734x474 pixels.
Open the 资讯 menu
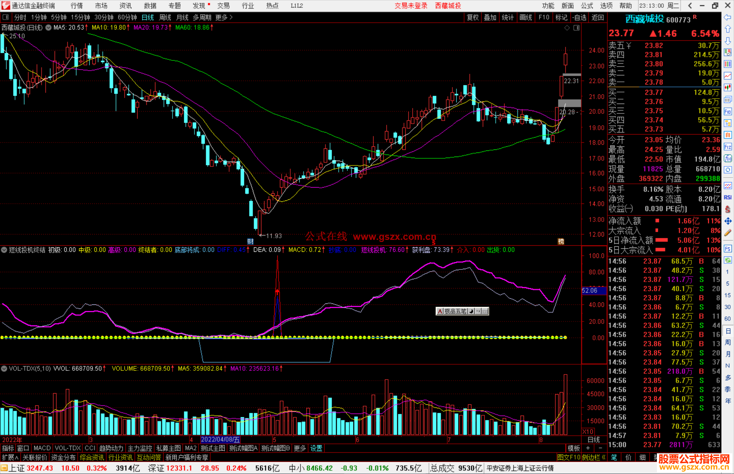point(126,6)
